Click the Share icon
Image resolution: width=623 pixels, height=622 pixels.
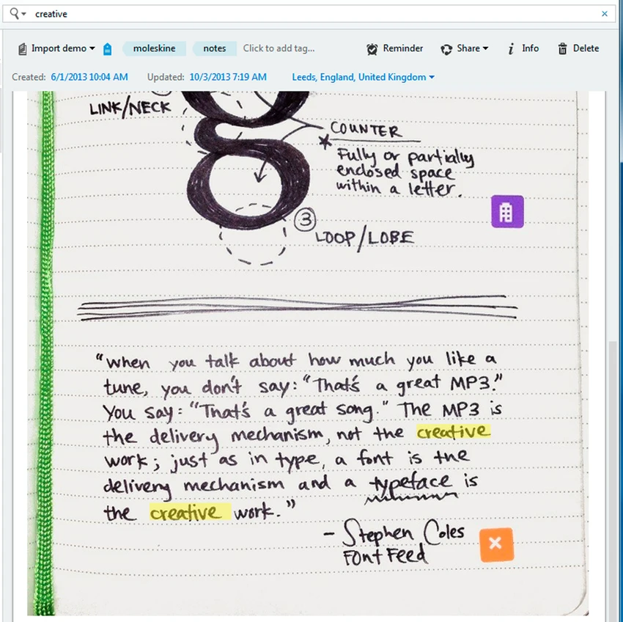(x=446, y=49)
